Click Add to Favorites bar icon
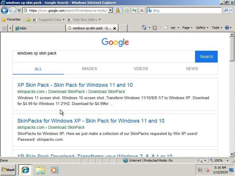Image resolution: width=235 pixels, height=176 pixels. tap(28, 20)
